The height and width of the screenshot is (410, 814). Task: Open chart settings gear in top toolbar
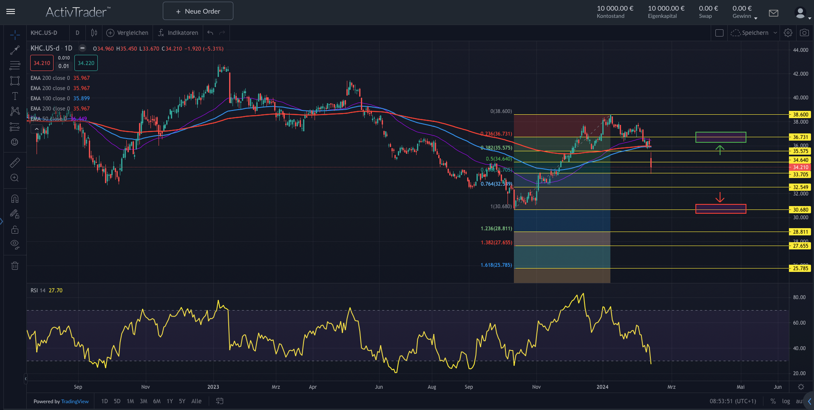[x=788, y=33]
